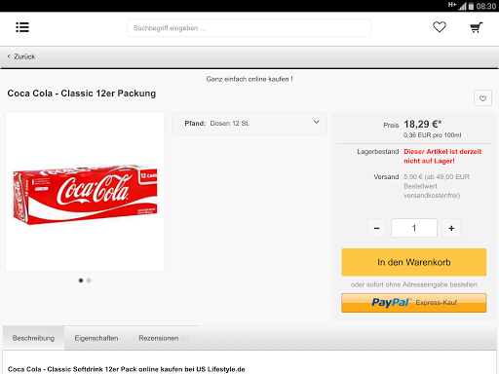Go back using the Zurück chevron
Viewport: 499px width, 374px height.
point(9,56)
